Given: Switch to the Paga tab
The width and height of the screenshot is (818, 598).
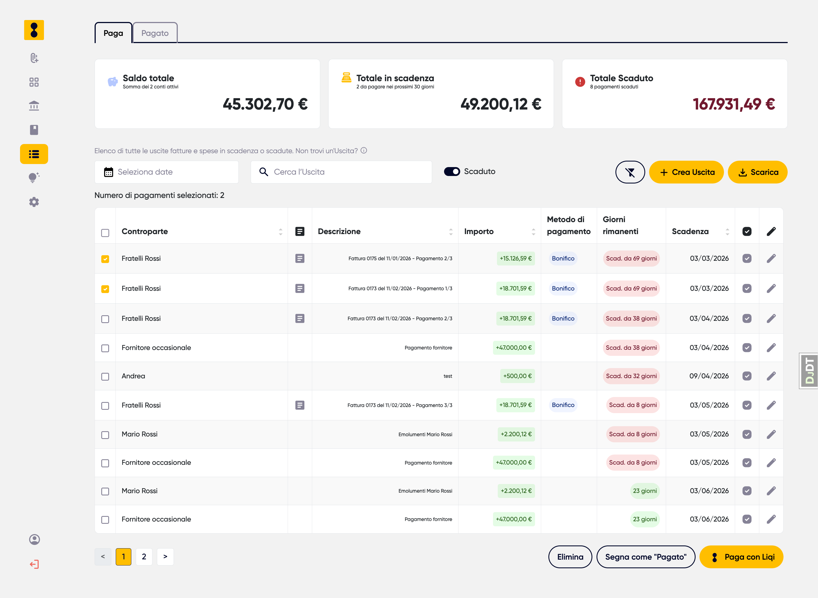Looking at the screenshot, I should [x=114, y=33].
